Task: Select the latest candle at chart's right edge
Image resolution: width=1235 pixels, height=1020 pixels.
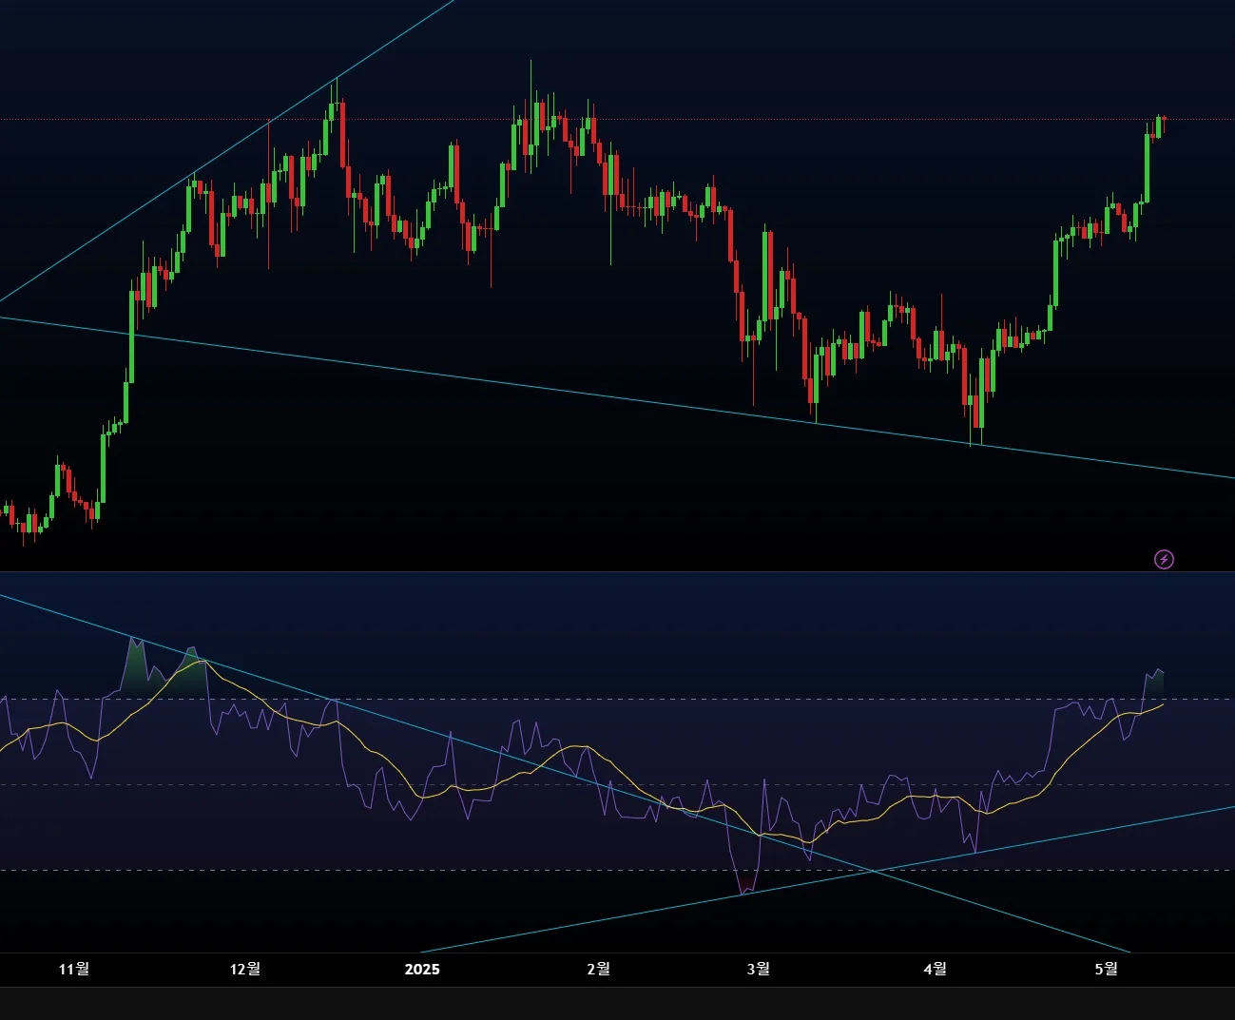Action: tap(1163, 125)
